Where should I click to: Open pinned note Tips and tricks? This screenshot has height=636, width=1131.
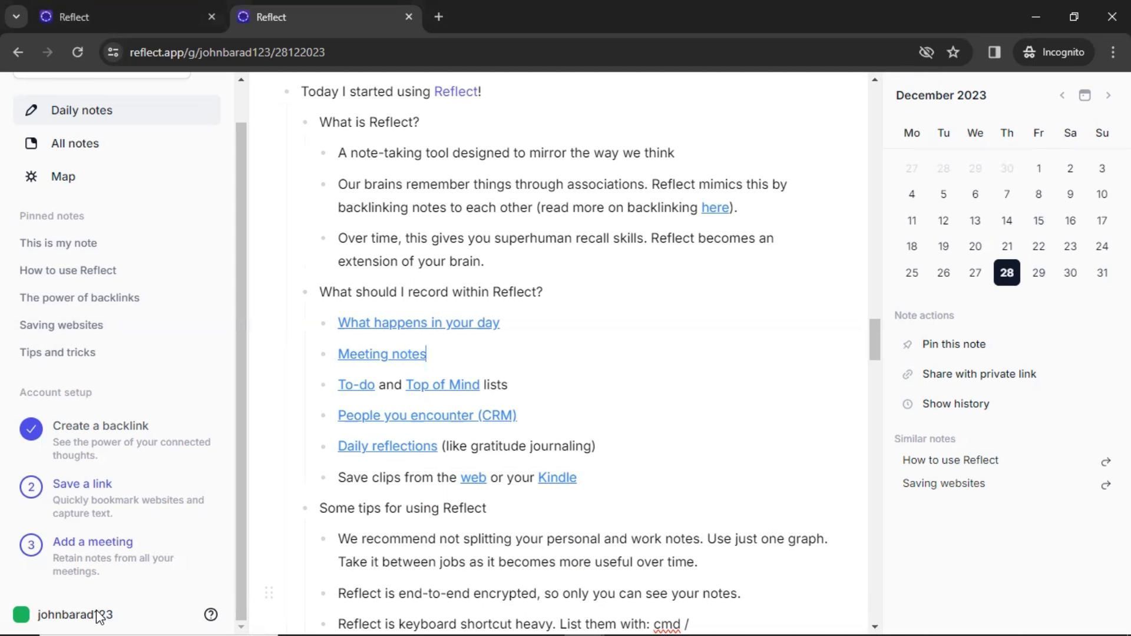pos(57,352)
